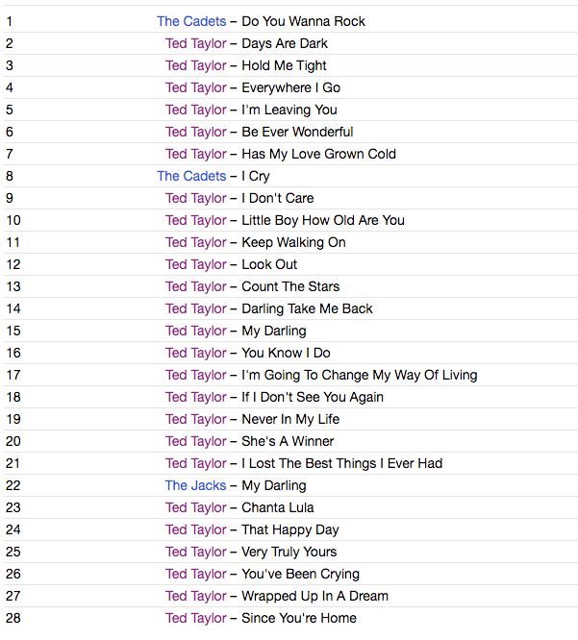Screen dimensions: 578x640
Task: Open Ted Taylor link on Since You're Home
Action: [x=195, y=618]
